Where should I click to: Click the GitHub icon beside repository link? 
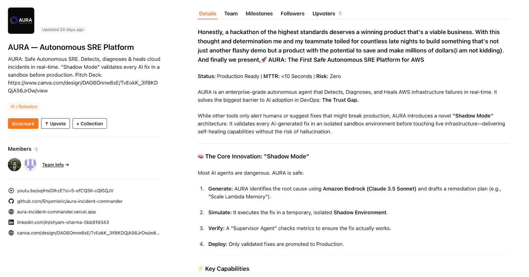coord(11,201)
